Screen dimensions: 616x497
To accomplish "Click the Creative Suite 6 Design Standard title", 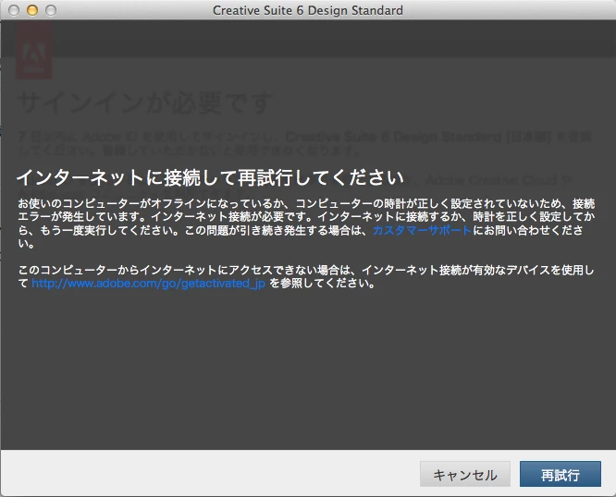I will pyautogui.click(x=308, y=10).
